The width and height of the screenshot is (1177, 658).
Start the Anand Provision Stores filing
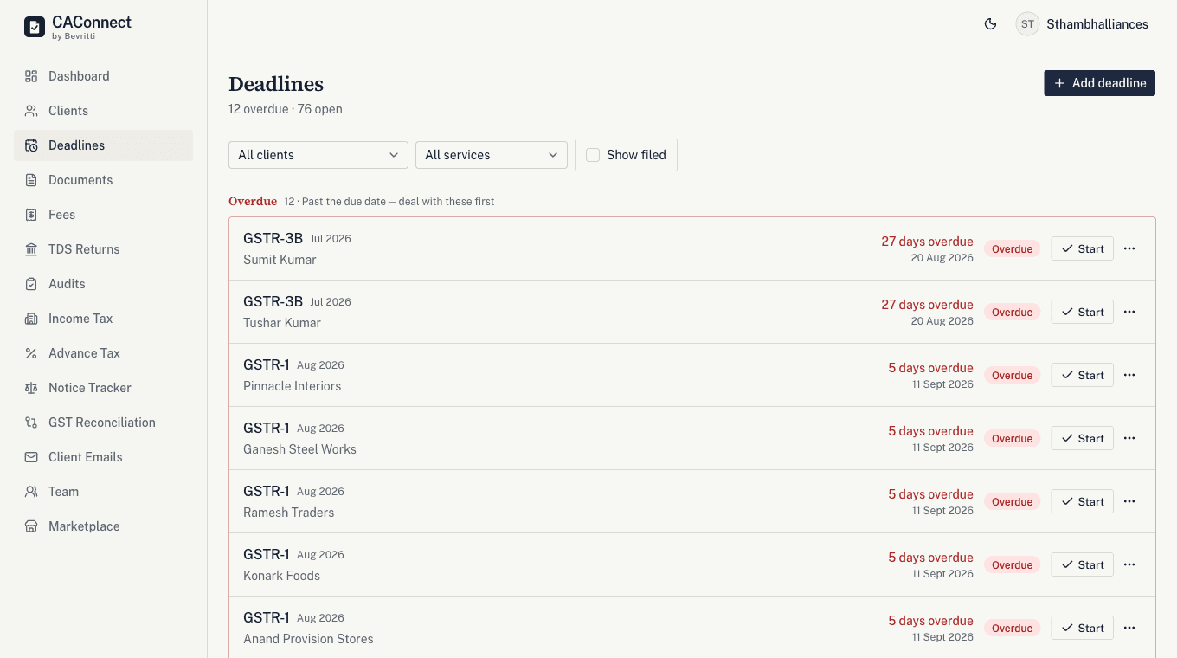click(x=1083, y=628)
